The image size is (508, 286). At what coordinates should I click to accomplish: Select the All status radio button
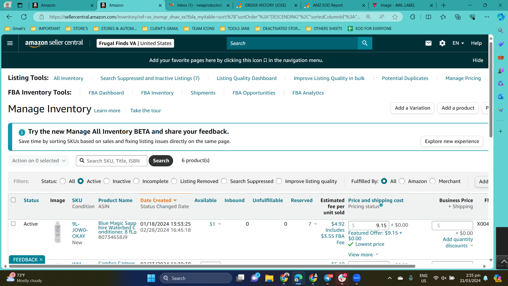tap(63, 181)
